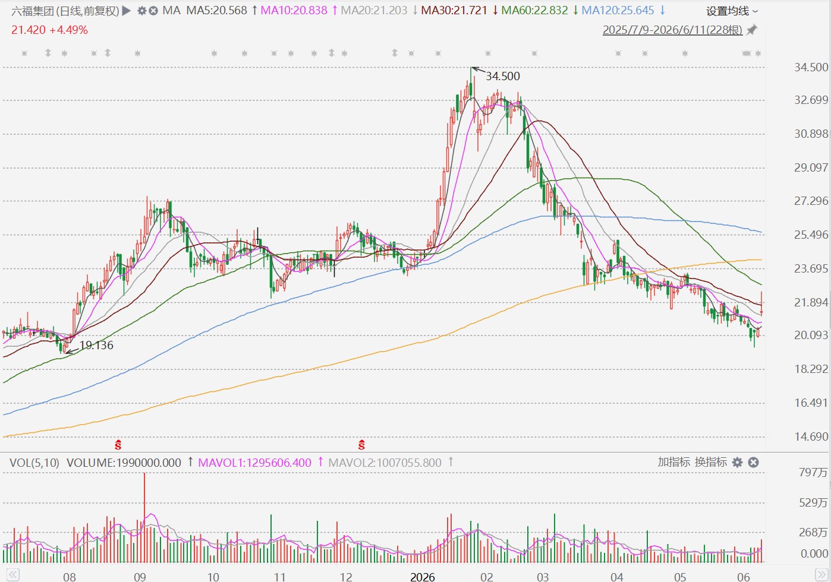Viewport: 831px width, 582px height.
Task: Click the play triangle next to 六福集团 title
Action: pyautogui.click(x=126, y=11)
